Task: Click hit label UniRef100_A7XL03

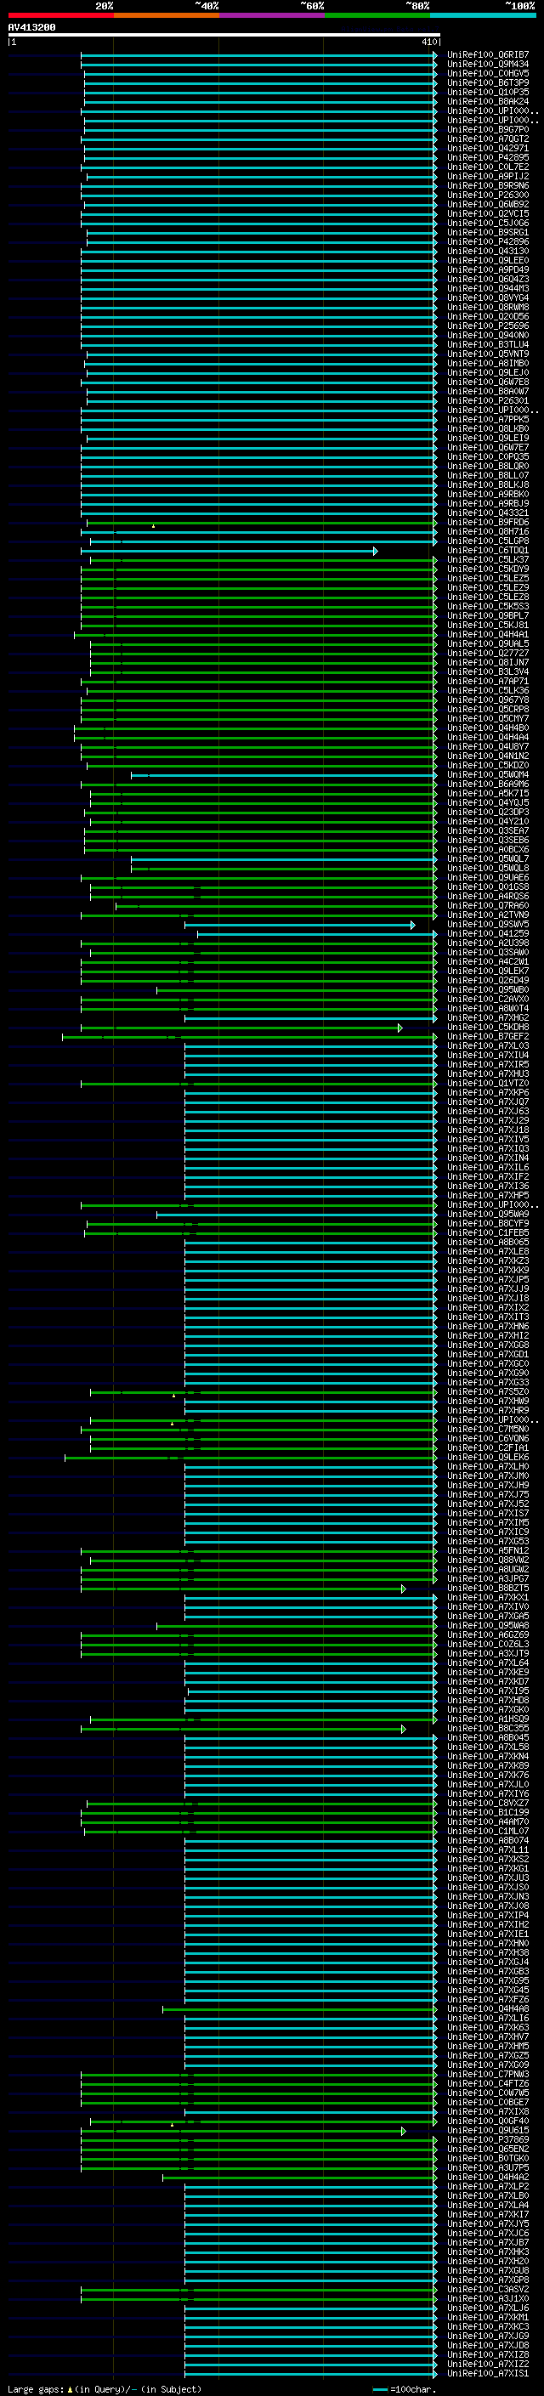Action: click(x=488, y=1045)
